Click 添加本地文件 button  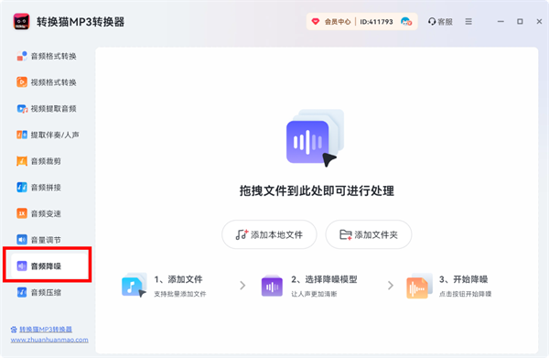269,234
